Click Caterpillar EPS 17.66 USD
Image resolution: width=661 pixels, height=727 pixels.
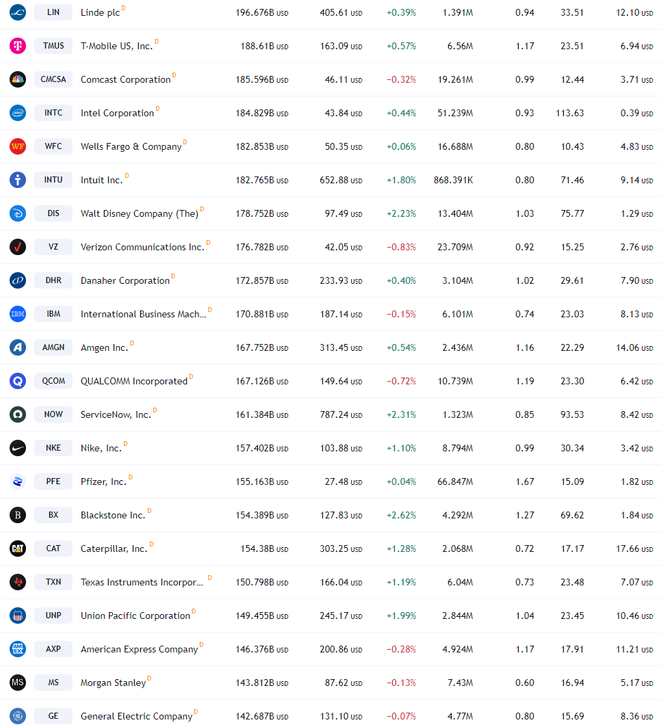point(634,549)
